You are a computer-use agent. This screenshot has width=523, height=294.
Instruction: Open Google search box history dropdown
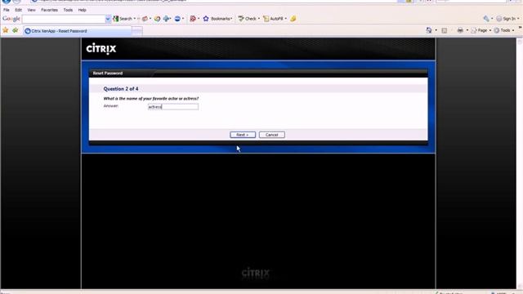click(108, 19)
